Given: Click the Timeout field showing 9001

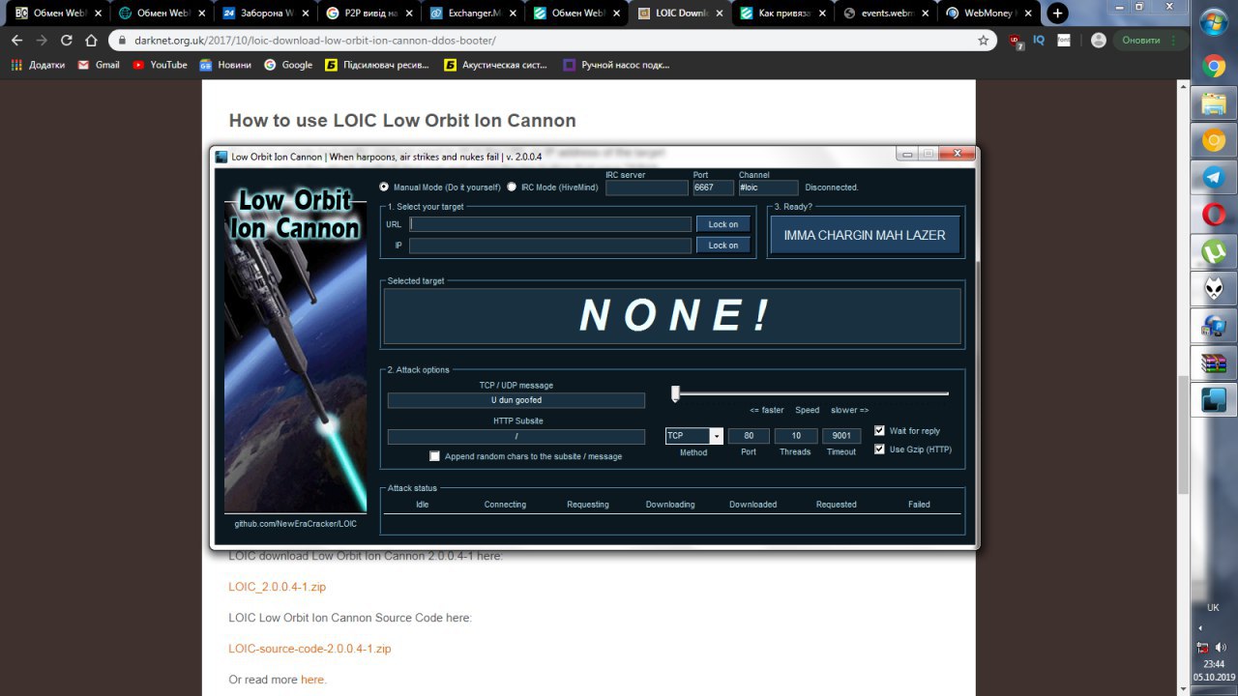Looking at the screenshot, I should [x=841, y=436].
